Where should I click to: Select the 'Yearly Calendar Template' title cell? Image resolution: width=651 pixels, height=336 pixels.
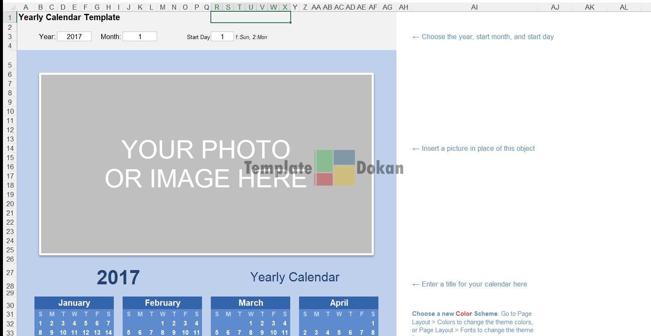pyautogui.click(x=69, y=17)
